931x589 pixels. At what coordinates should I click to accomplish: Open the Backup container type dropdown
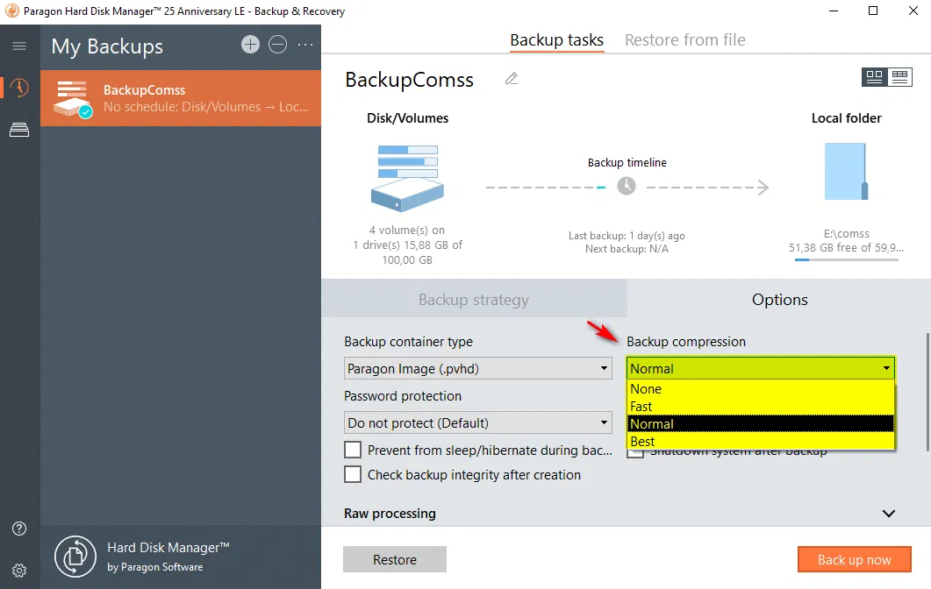pyautogui.click(x=477, y=369)
